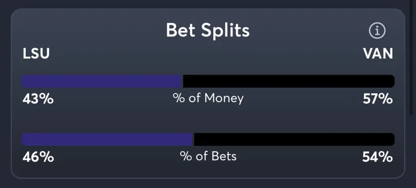Viewport: 416px width, 188px height.
Task: Select the "% of Bets" label
Action: point(208,156)
